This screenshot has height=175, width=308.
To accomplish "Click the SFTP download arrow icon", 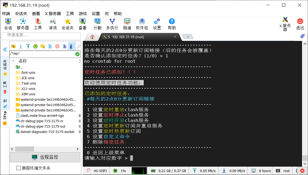I will point(21,46).
